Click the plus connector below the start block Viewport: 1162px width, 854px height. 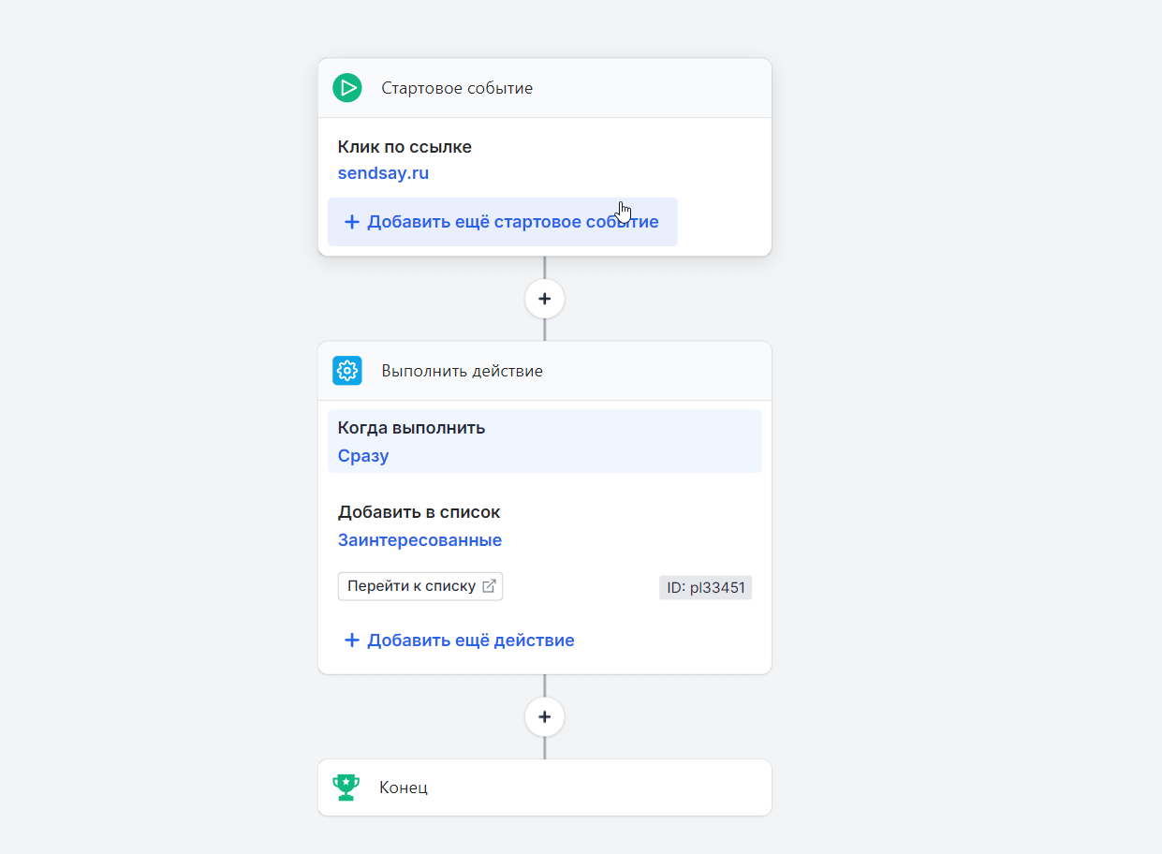click(544, 298)
